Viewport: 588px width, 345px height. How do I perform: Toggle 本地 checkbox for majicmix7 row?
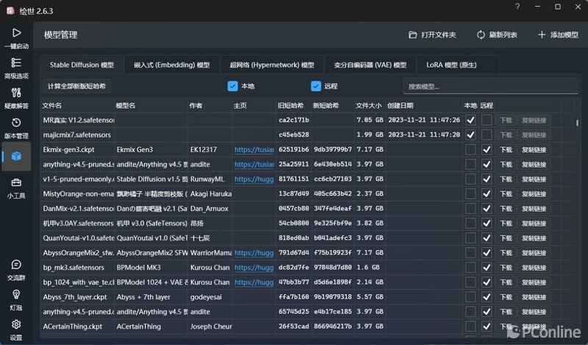tap(470, 135)
